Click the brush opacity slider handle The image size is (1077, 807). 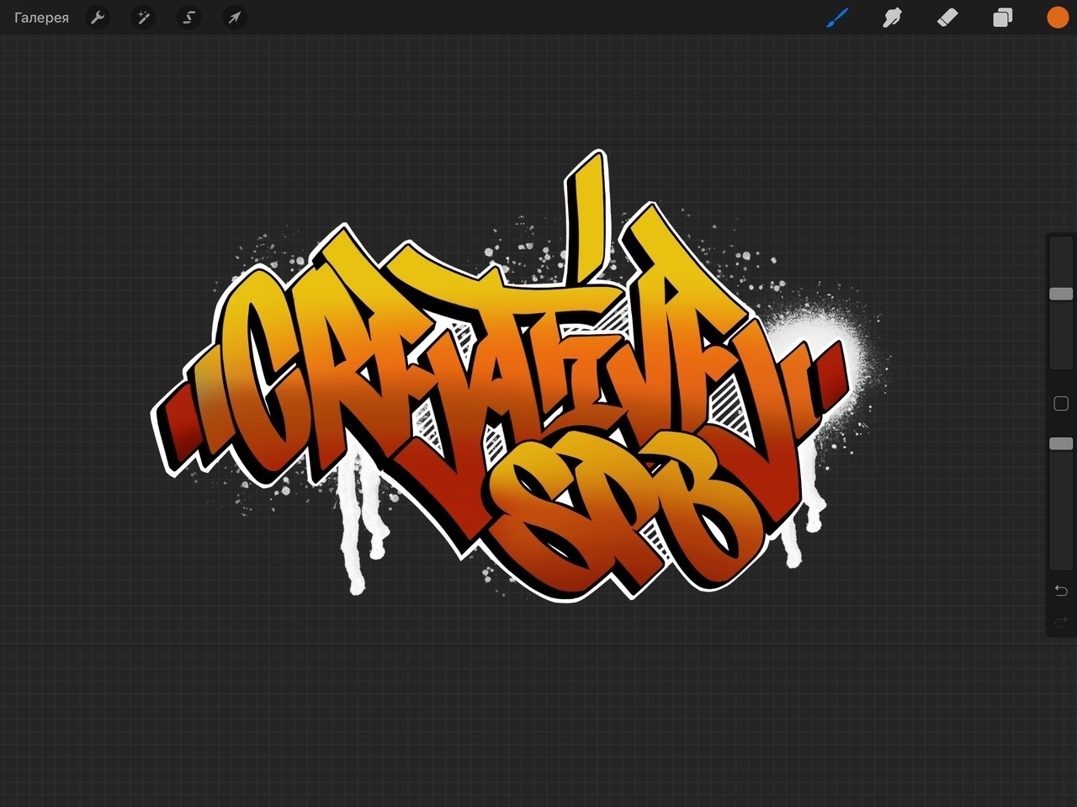tap(1061, 443)
